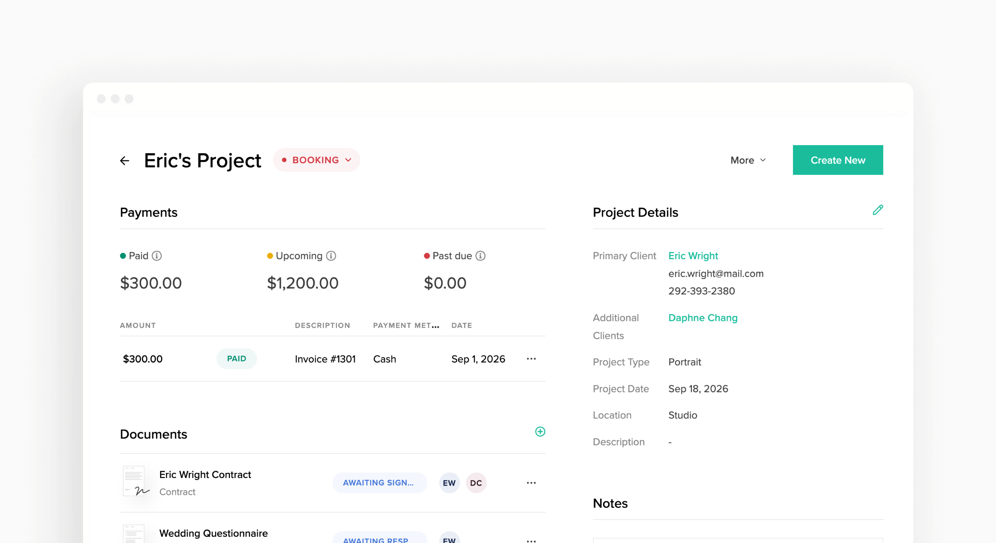The height and width of the screenshot is (543, 996).
Task: Click the AMOUNT column header
Action: pyautogui.click(x=138, y=325)
